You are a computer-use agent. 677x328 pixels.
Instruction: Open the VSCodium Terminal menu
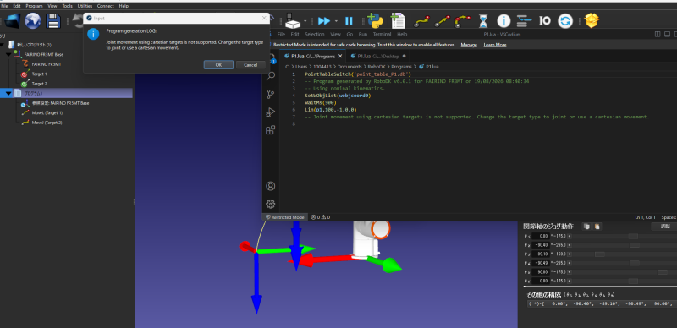tap(382, 34)
